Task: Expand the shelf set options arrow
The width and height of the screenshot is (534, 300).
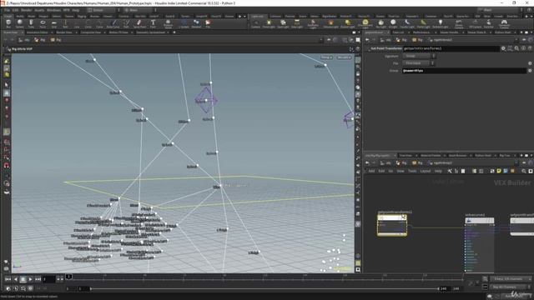Action: pyautogui.click(x=244, y=17)
